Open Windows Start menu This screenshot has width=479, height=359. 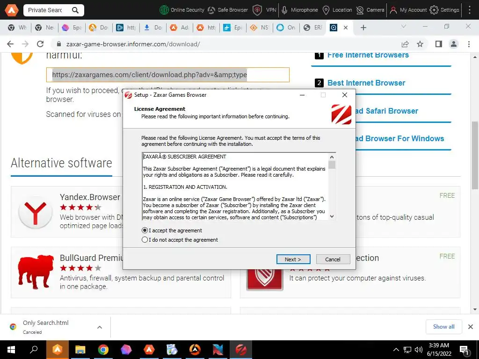pyautogui.click(x=11, y=350)
